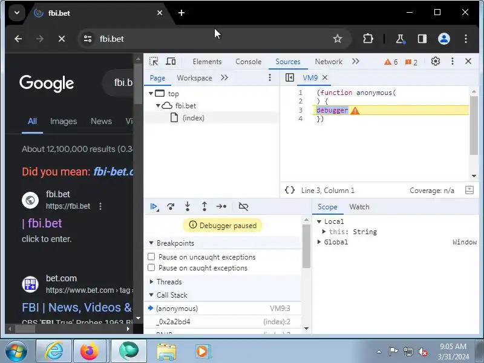Switch to Google Images results
The height and width of the screenshot is (363, 484).
coord(64,121)
